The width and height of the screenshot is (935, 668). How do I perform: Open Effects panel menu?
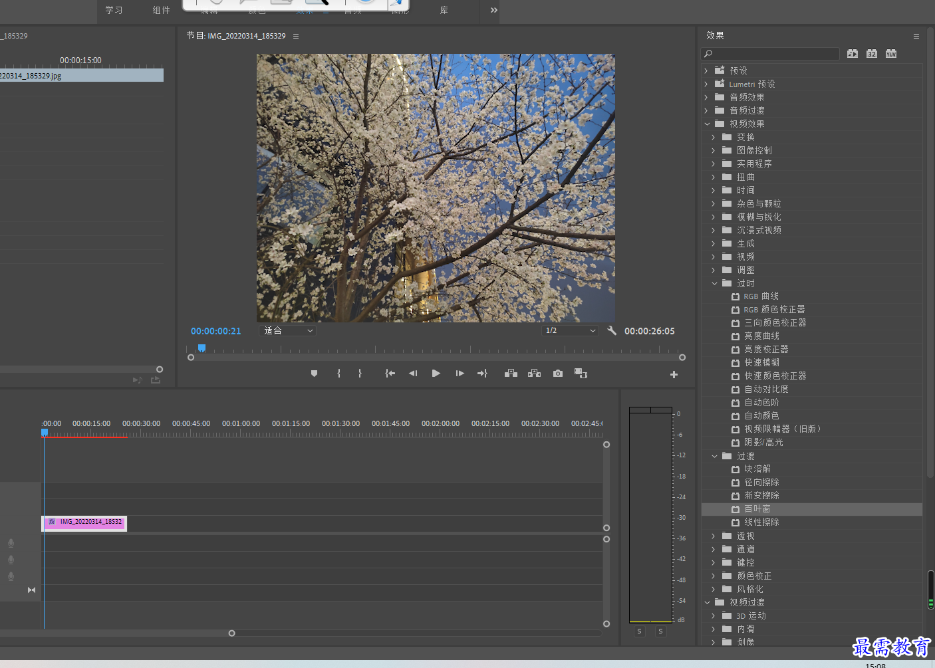916,36
